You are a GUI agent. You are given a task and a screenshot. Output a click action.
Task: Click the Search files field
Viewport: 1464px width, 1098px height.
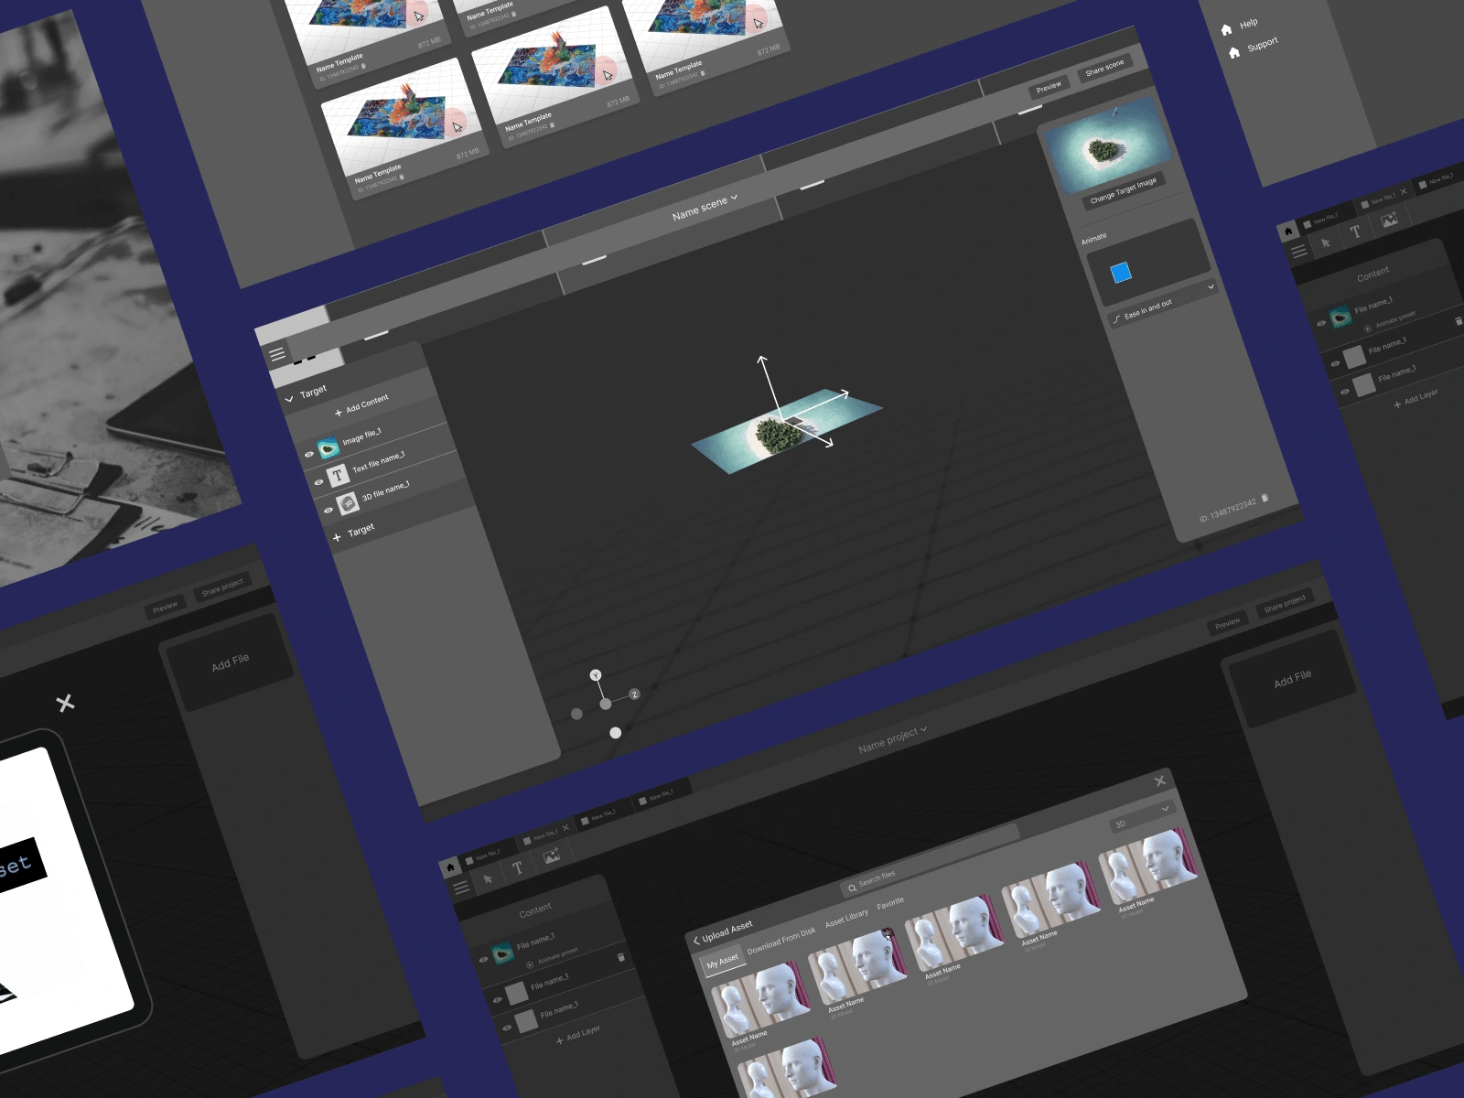(929, 862)
